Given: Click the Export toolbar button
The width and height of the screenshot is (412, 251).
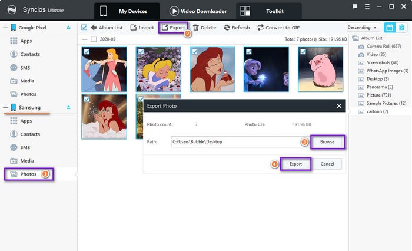Looking at the screenshot, I should pyautogui.click(x=173, y=28).
